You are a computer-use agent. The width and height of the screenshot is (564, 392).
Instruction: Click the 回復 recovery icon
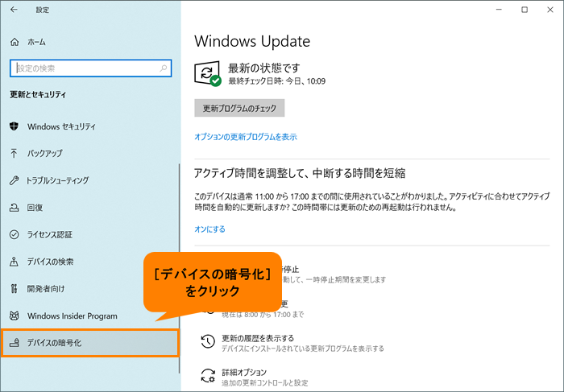click(14, 208)
